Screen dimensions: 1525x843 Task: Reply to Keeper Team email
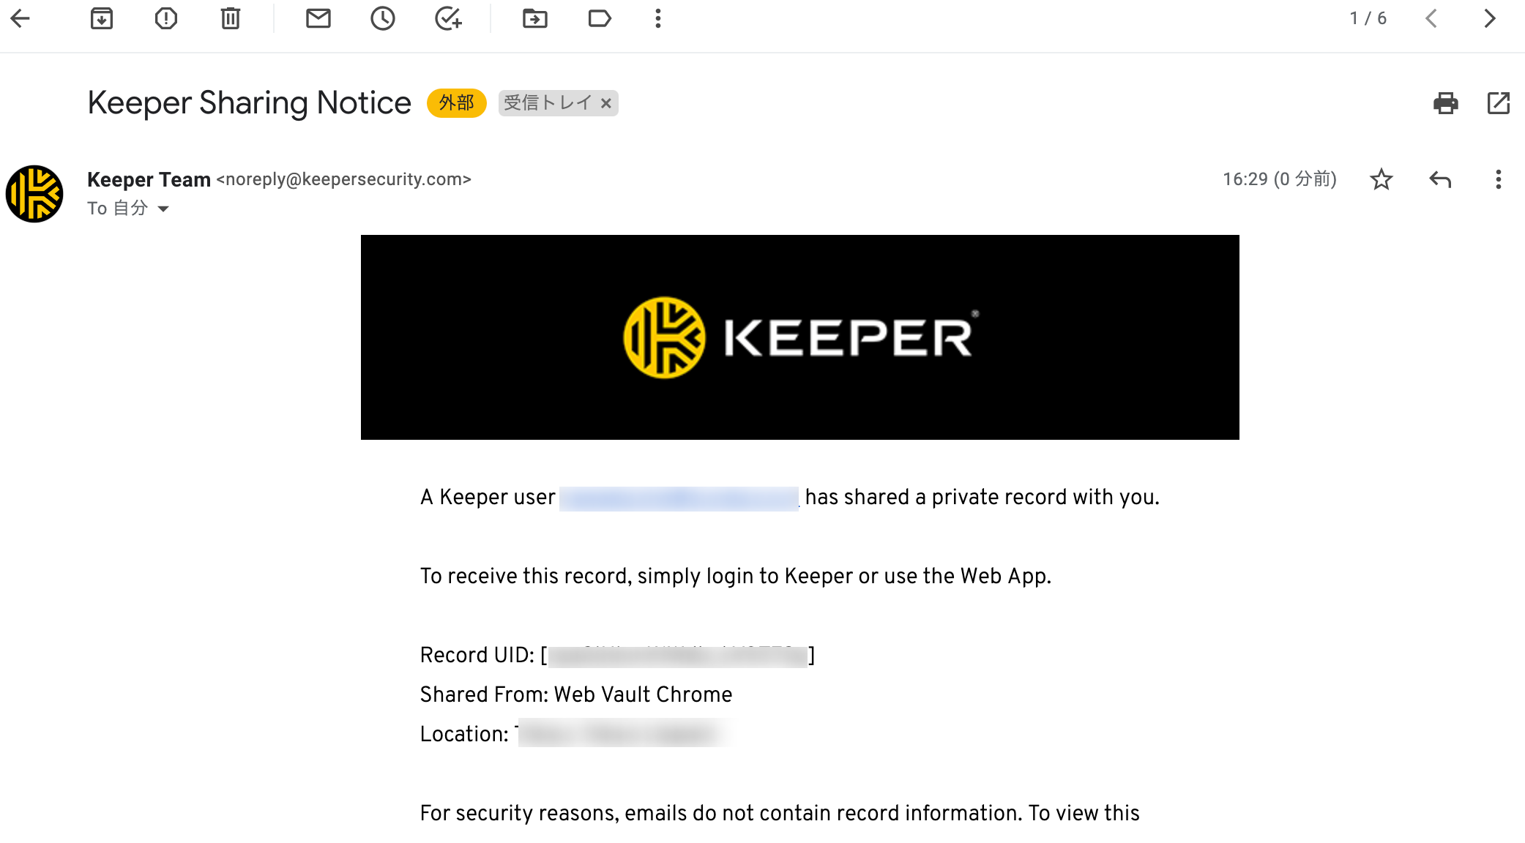(x=1440, y=179)
